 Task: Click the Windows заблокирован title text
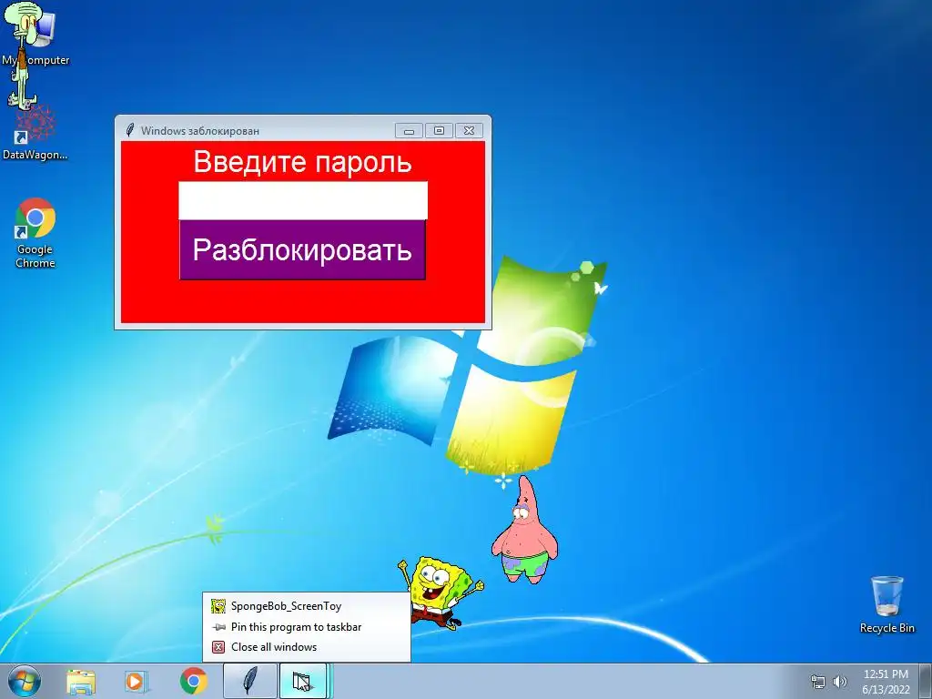[x=199, y=131]
